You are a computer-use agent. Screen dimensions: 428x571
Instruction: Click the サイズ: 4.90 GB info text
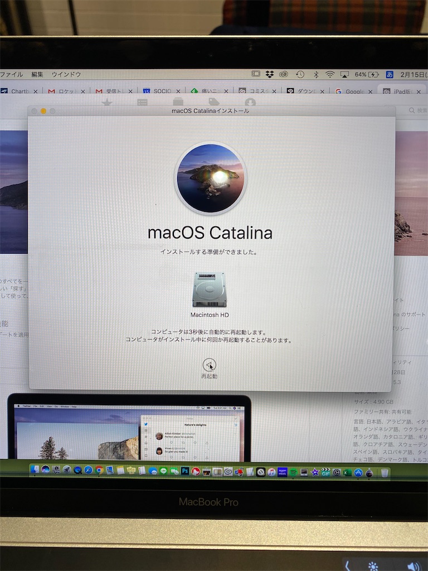click(x=373, y=401)
